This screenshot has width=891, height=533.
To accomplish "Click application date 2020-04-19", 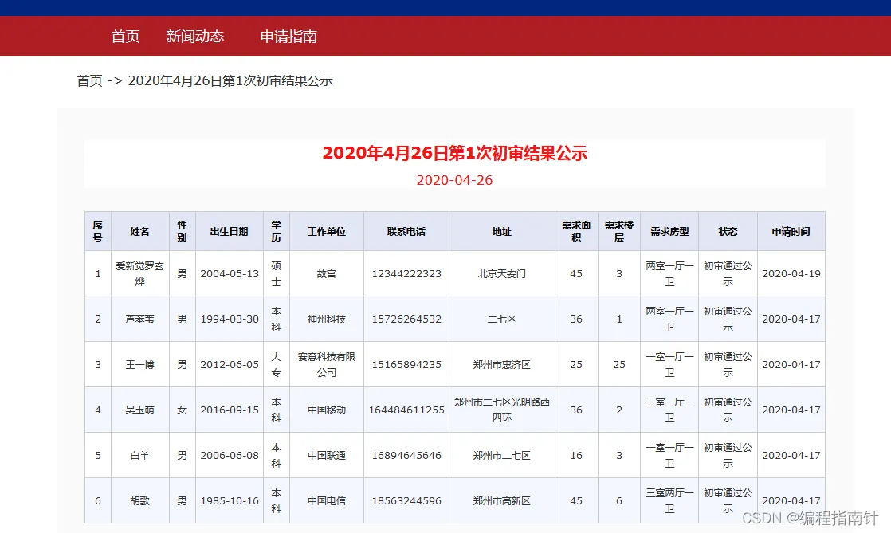I will coord(791,273).
